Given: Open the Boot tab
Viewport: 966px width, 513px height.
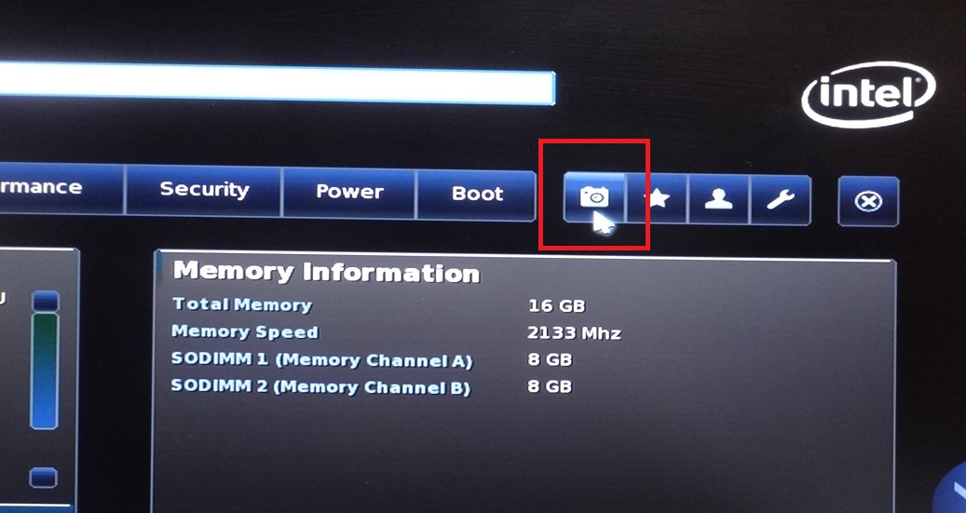Looking at the screenshot, I should [x=477, y=194].
